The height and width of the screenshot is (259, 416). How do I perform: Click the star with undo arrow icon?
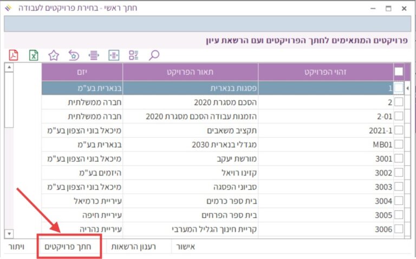tap(74, 55)
